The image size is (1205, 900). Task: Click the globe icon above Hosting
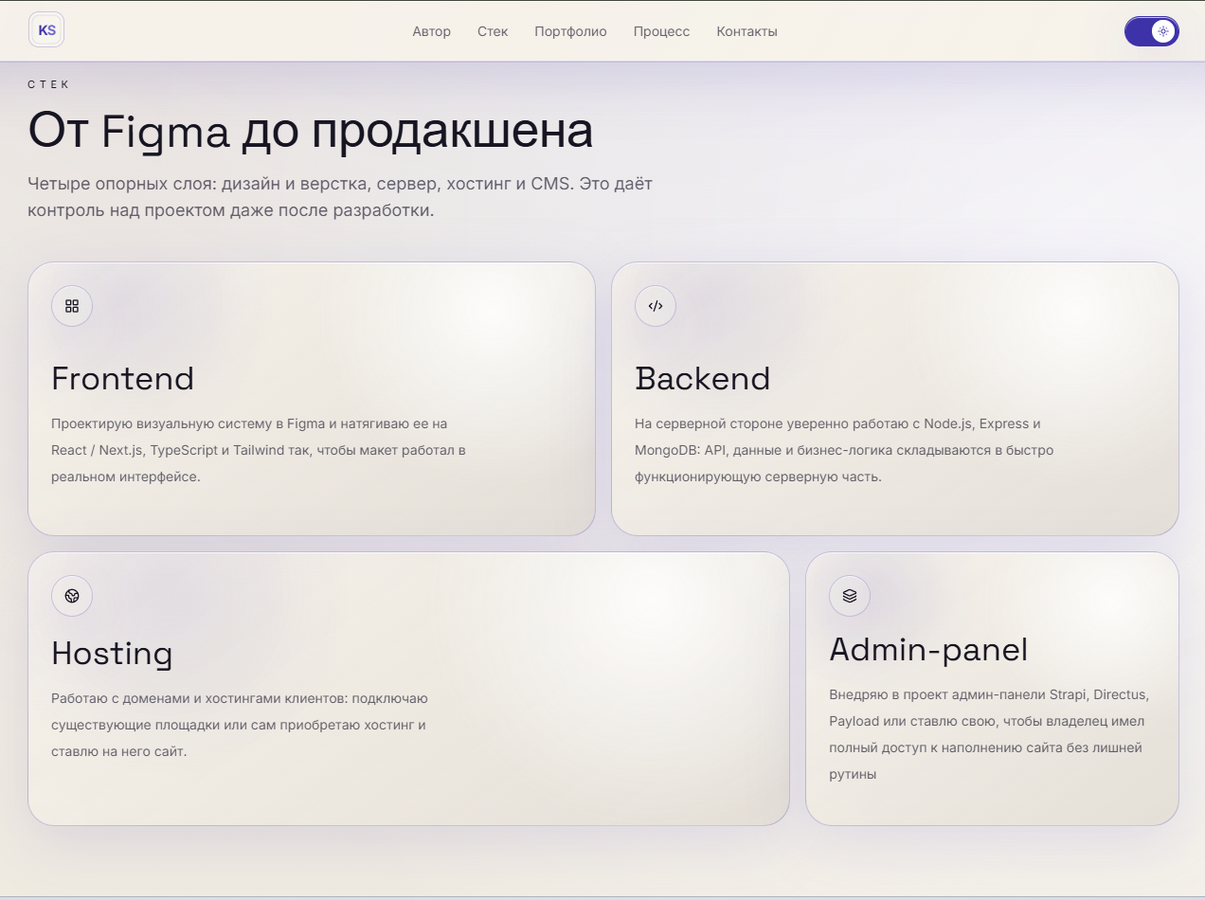point(72,596)
